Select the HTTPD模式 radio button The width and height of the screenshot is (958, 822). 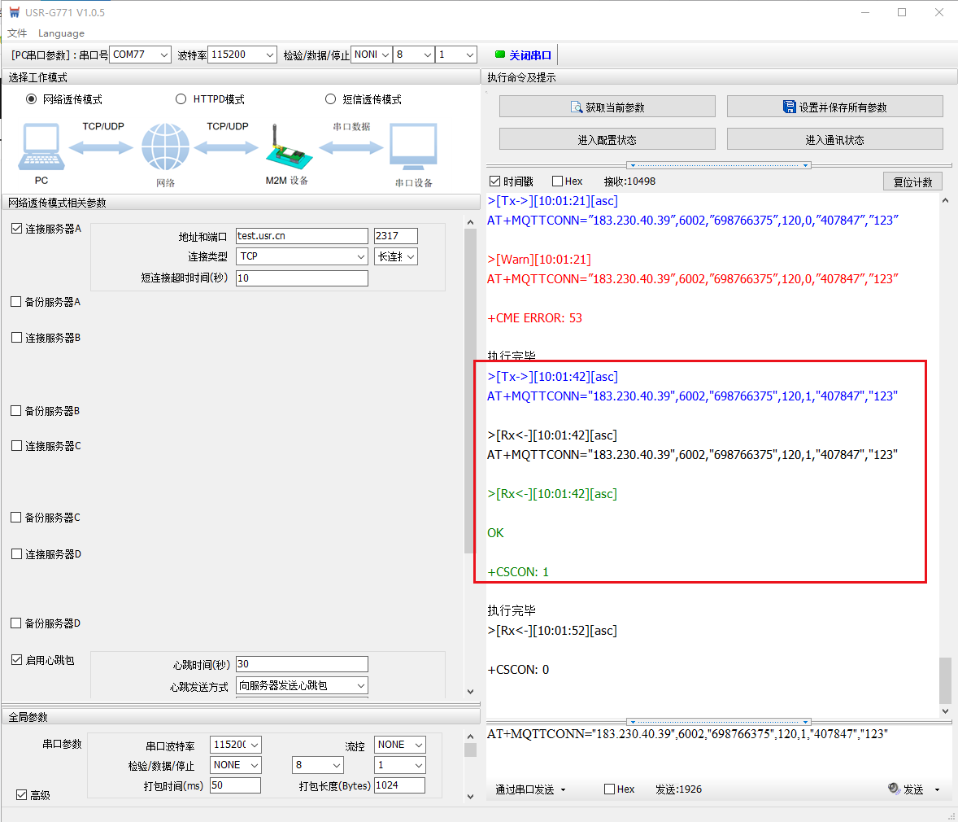(x=181, y=99)
